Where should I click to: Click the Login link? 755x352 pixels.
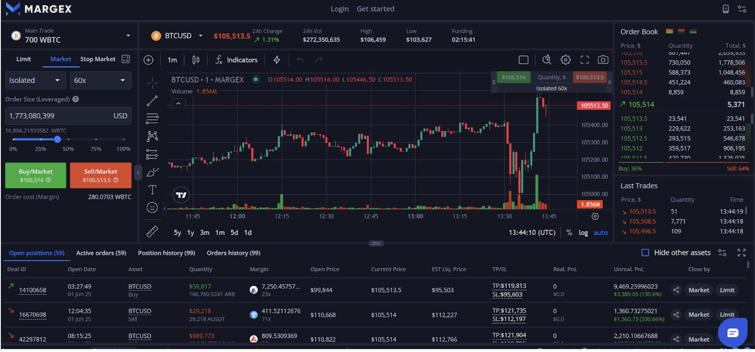(339, 9)
